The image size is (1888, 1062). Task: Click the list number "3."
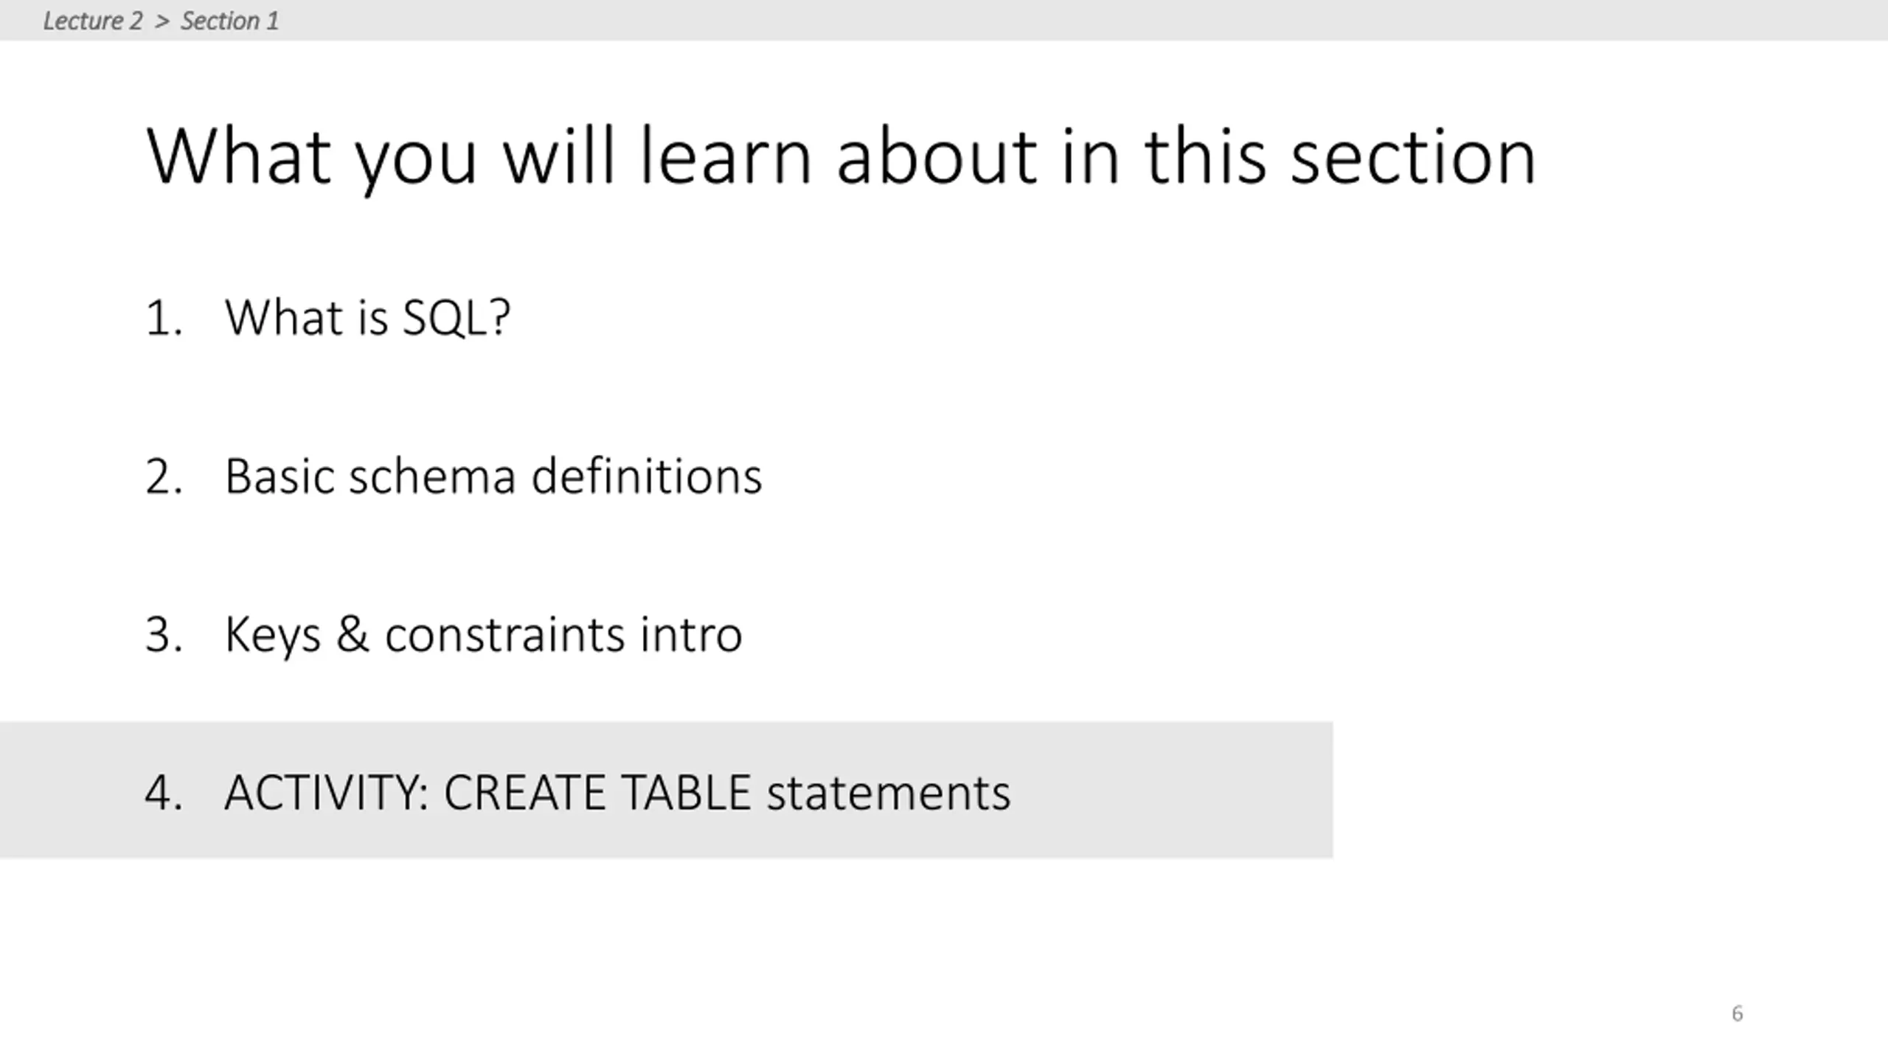tap(164, 635)
